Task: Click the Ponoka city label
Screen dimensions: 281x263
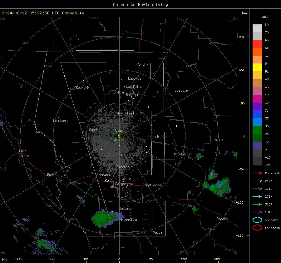Action: (142, 64)
